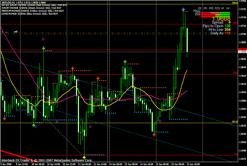
Task: Select the EXTRA SHORT-RANGE SIGNAL text line
Action: coord(34,5)
